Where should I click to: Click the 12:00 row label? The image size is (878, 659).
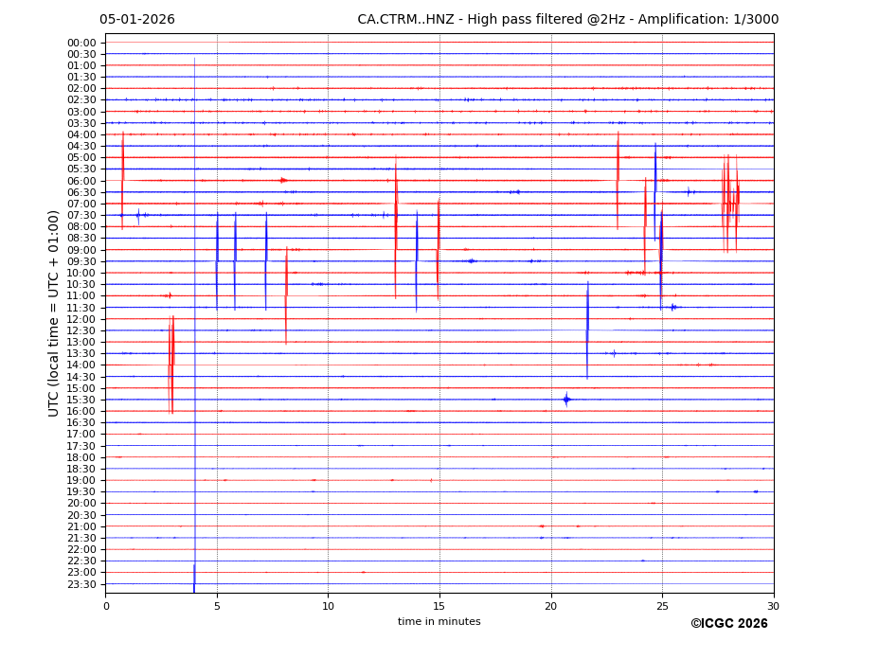click(81, 319)
